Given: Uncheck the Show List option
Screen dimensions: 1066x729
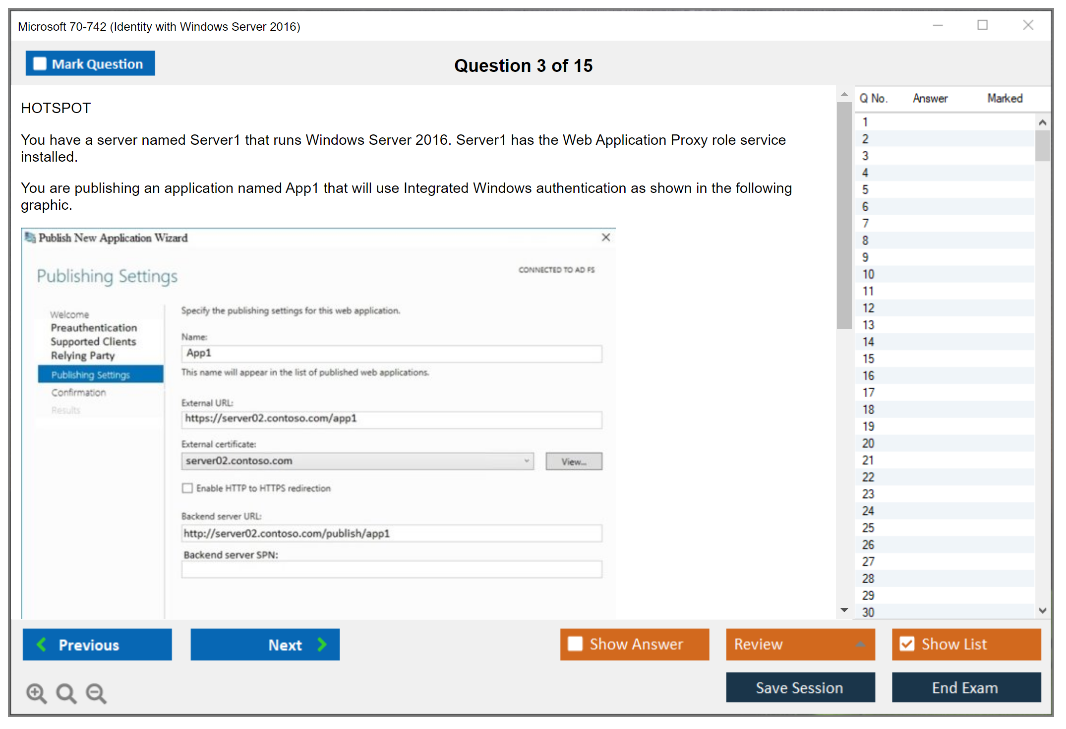Looking at the screenshot, I should click(907, 644).
